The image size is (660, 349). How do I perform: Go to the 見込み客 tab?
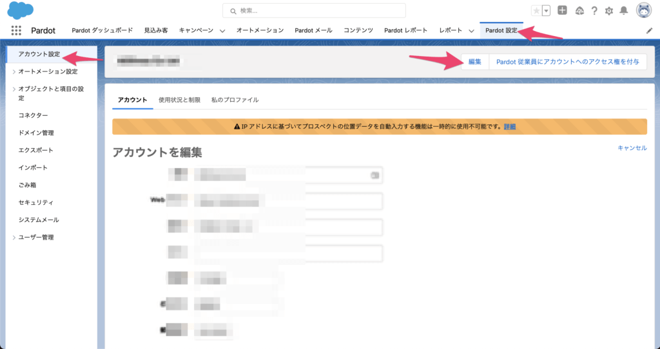pyautogui.click(x=156, y=30)
